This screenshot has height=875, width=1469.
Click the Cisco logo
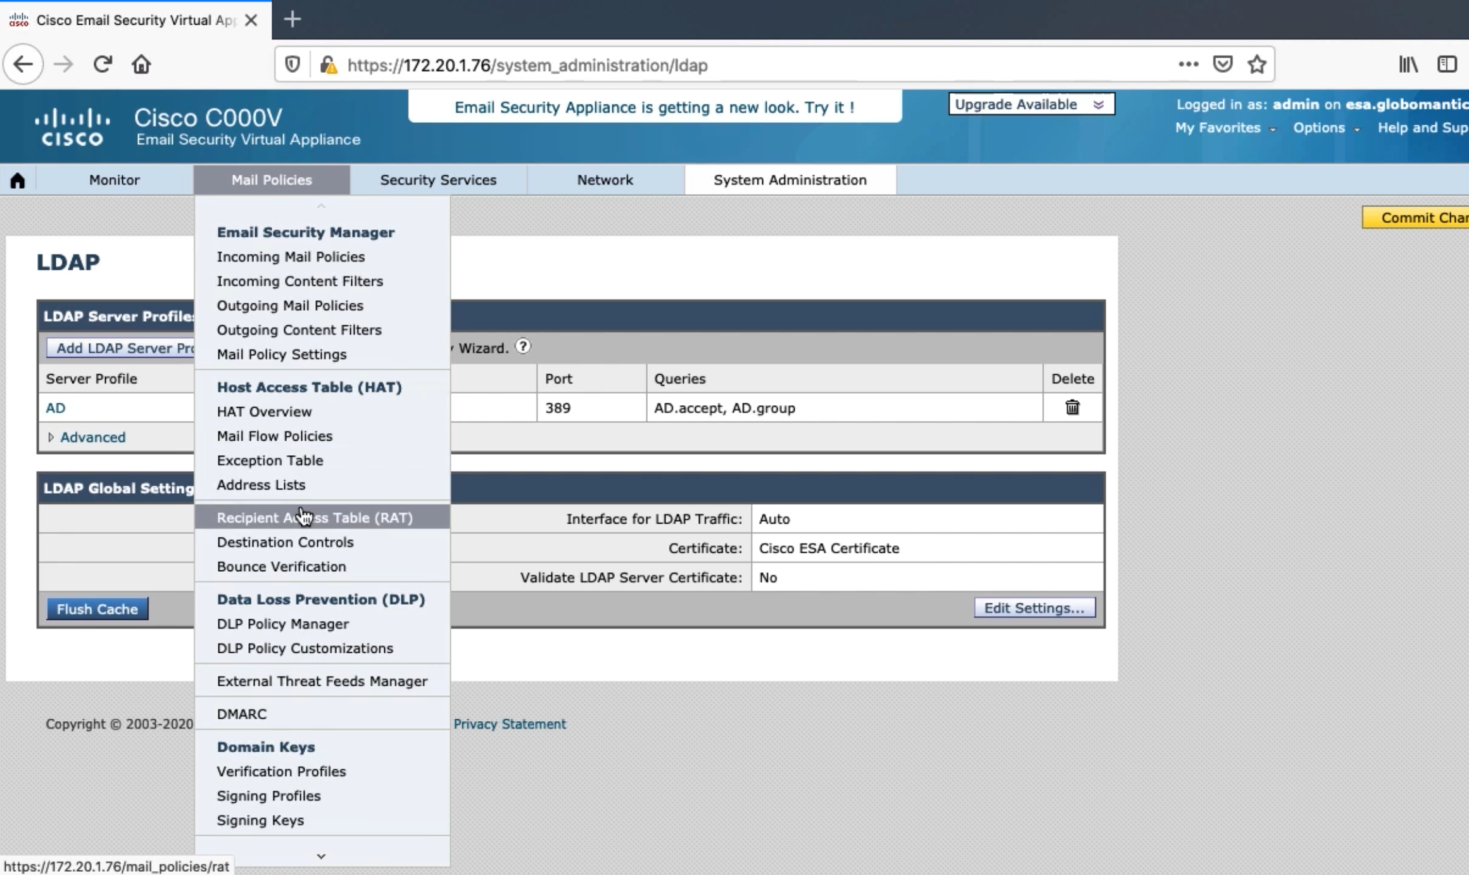coord(72,127)
